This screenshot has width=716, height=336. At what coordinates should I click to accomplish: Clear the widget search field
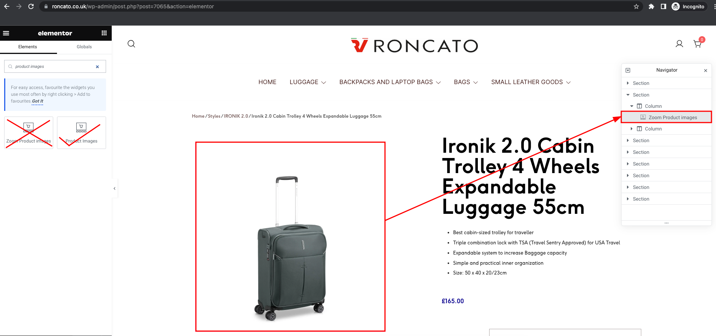tap(97, 67)
